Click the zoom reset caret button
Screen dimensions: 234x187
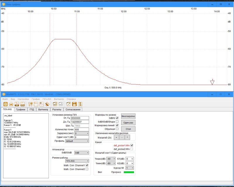[x=127, y=137]
